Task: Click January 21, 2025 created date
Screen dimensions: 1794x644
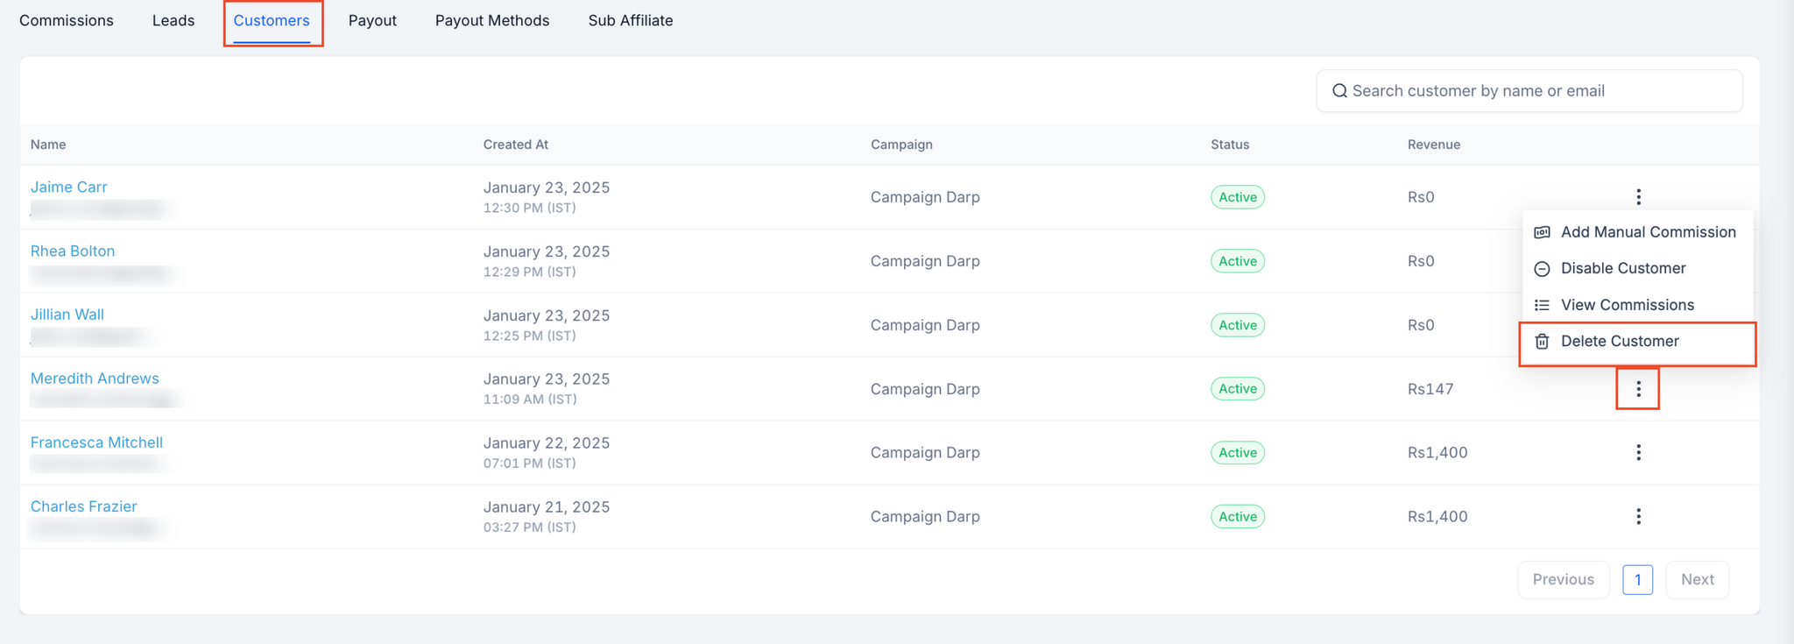Action: point(547,507)
